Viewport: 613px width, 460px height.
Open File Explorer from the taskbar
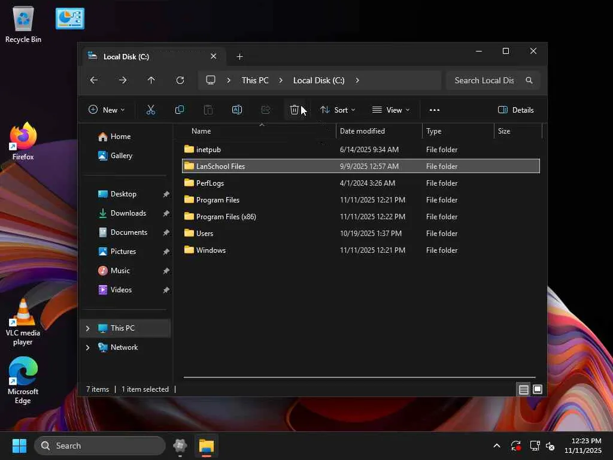click(207, 446)
